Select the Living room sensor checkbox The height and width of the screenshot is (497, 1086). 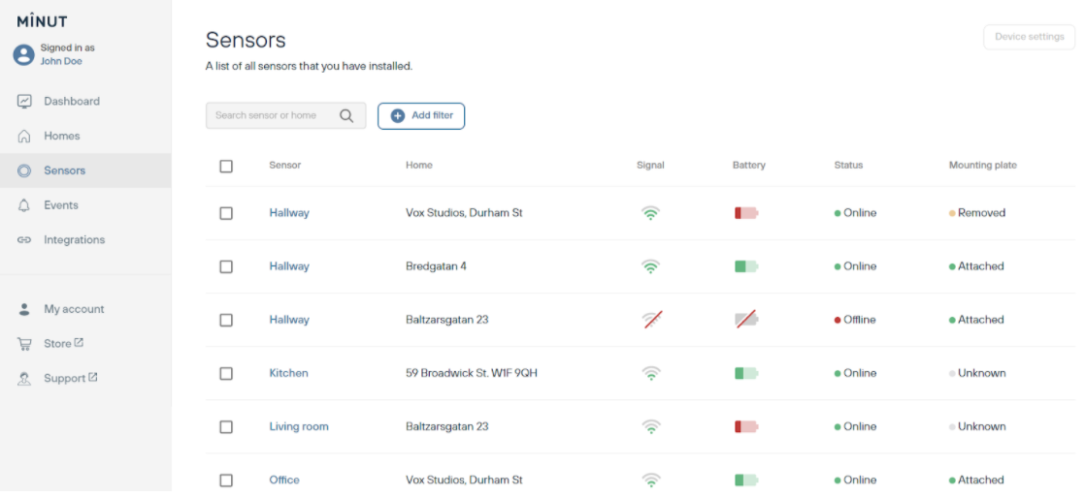[x=226, y=426]
